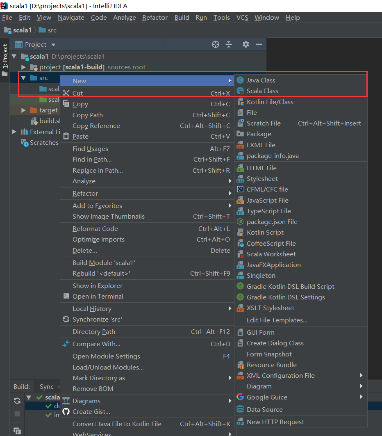Open the 1: Project side tool tab
The image size is (382, 436).
point(5,59)
